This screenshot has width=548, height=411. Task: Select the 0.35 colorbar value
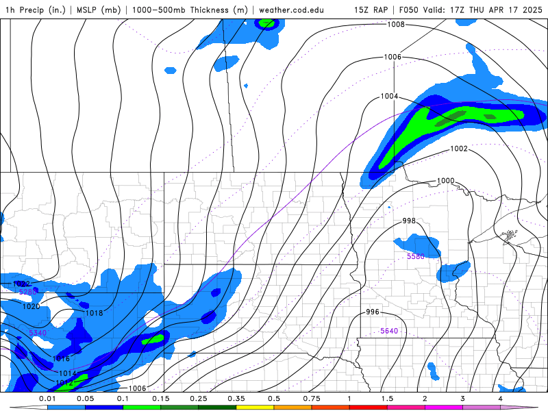coord(236,399)
